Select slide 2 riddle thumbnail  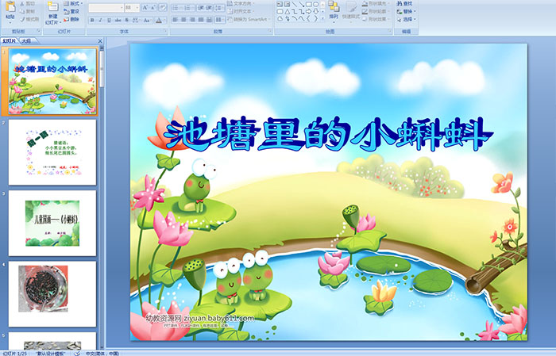click(x=52, y=152)
